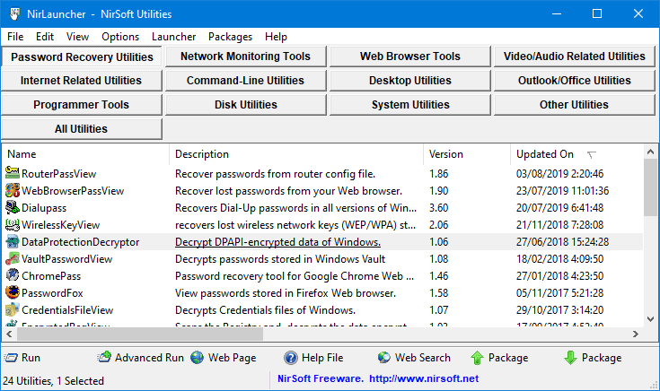Open the Packages menu
The width and height of the screenshot is (660, 391).
point(230,37)
